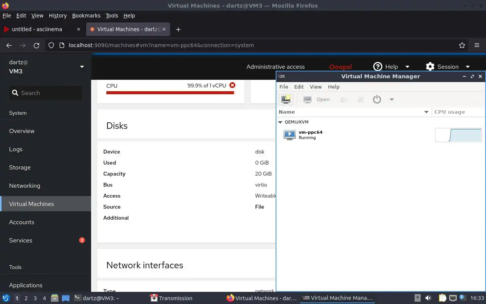
Task: Click the Cockpit sidebar Search field
Action: pyautogui.click(x=46, y=93)
